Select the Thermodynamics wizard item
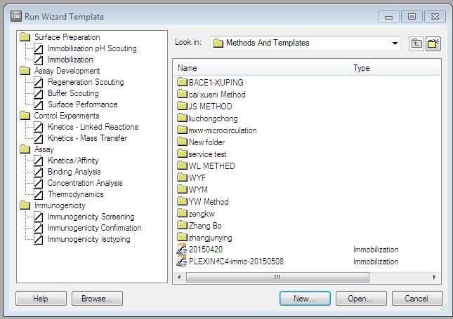 tap(75, 194)
